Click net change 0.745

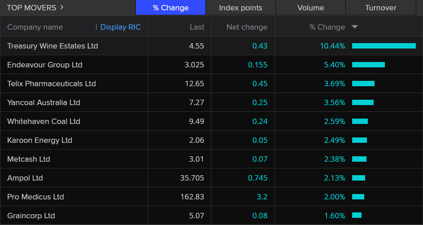257,178
